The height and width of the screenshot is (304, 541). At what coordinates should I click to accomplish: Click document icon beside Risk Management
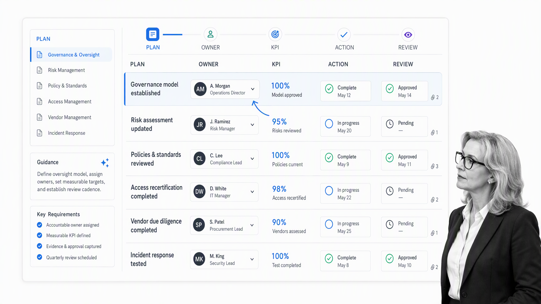pyautogui.click(x=40, y=70)
